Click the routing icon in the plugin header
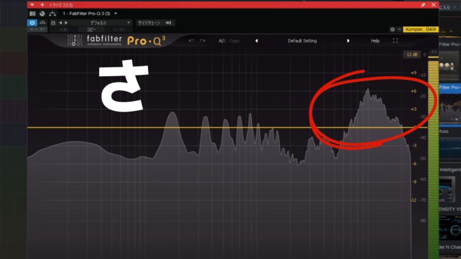 point(53,14)
